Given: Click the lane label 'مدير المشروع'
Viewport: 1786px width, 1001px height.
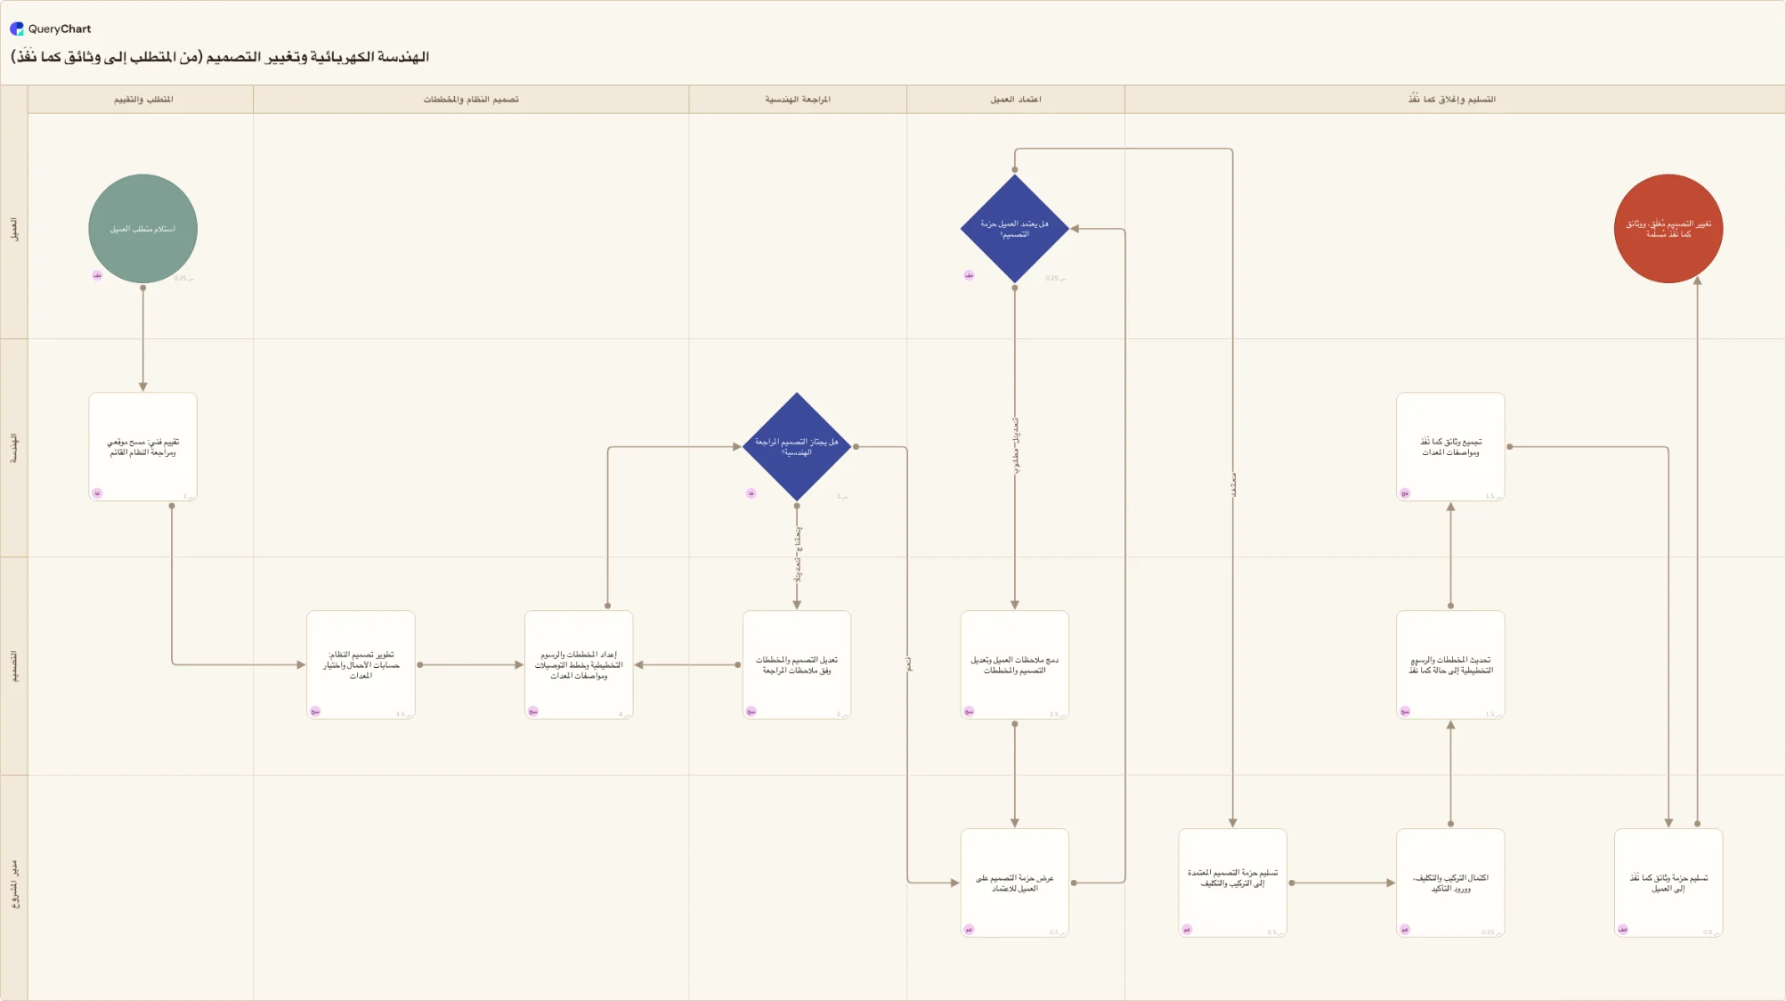Looking at the screenshot, I should (x=14, y=884).
